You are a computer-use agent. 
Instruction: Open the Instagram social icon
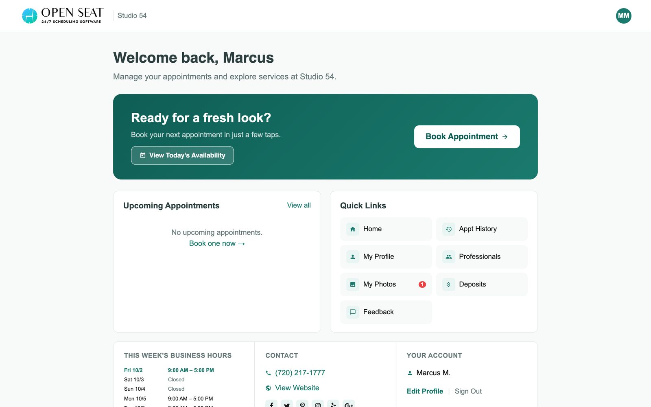(318, 404)
